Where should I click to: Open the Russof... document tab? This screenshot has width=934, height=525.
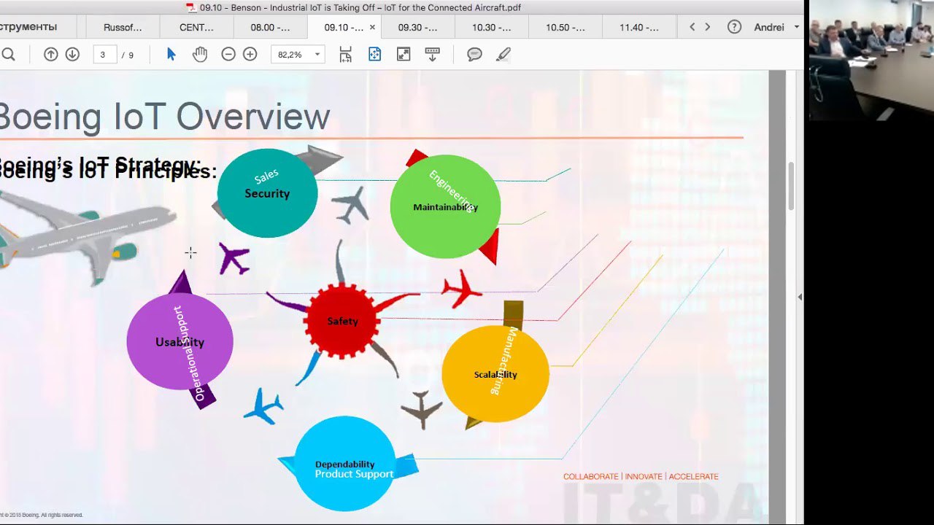pos(123,27)
